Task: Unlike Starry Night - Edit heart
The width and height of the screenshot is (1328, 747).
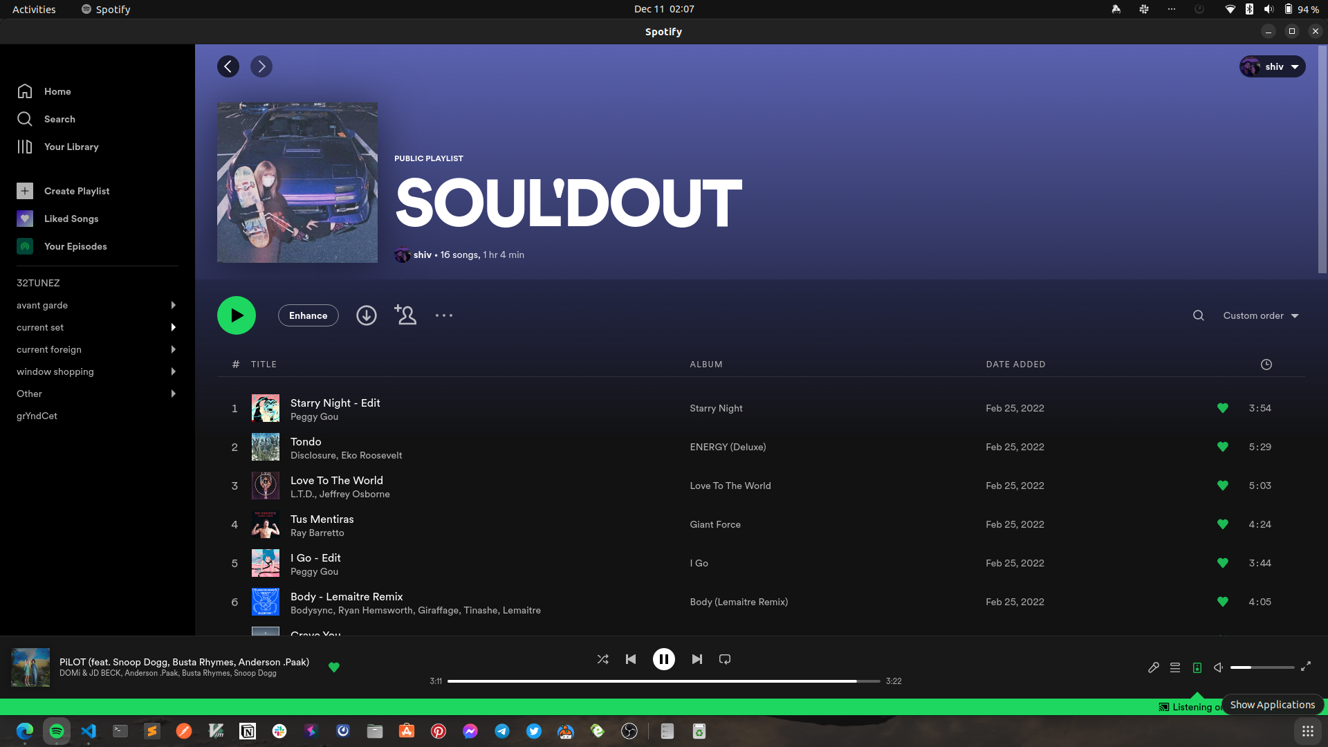Action: (1223, 408)
